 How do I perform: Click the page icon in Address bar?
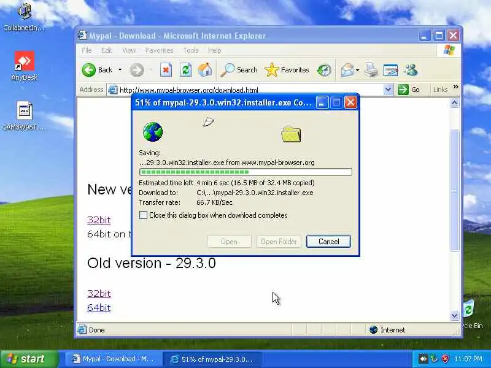pyautogui.click(x=112, y=90)
